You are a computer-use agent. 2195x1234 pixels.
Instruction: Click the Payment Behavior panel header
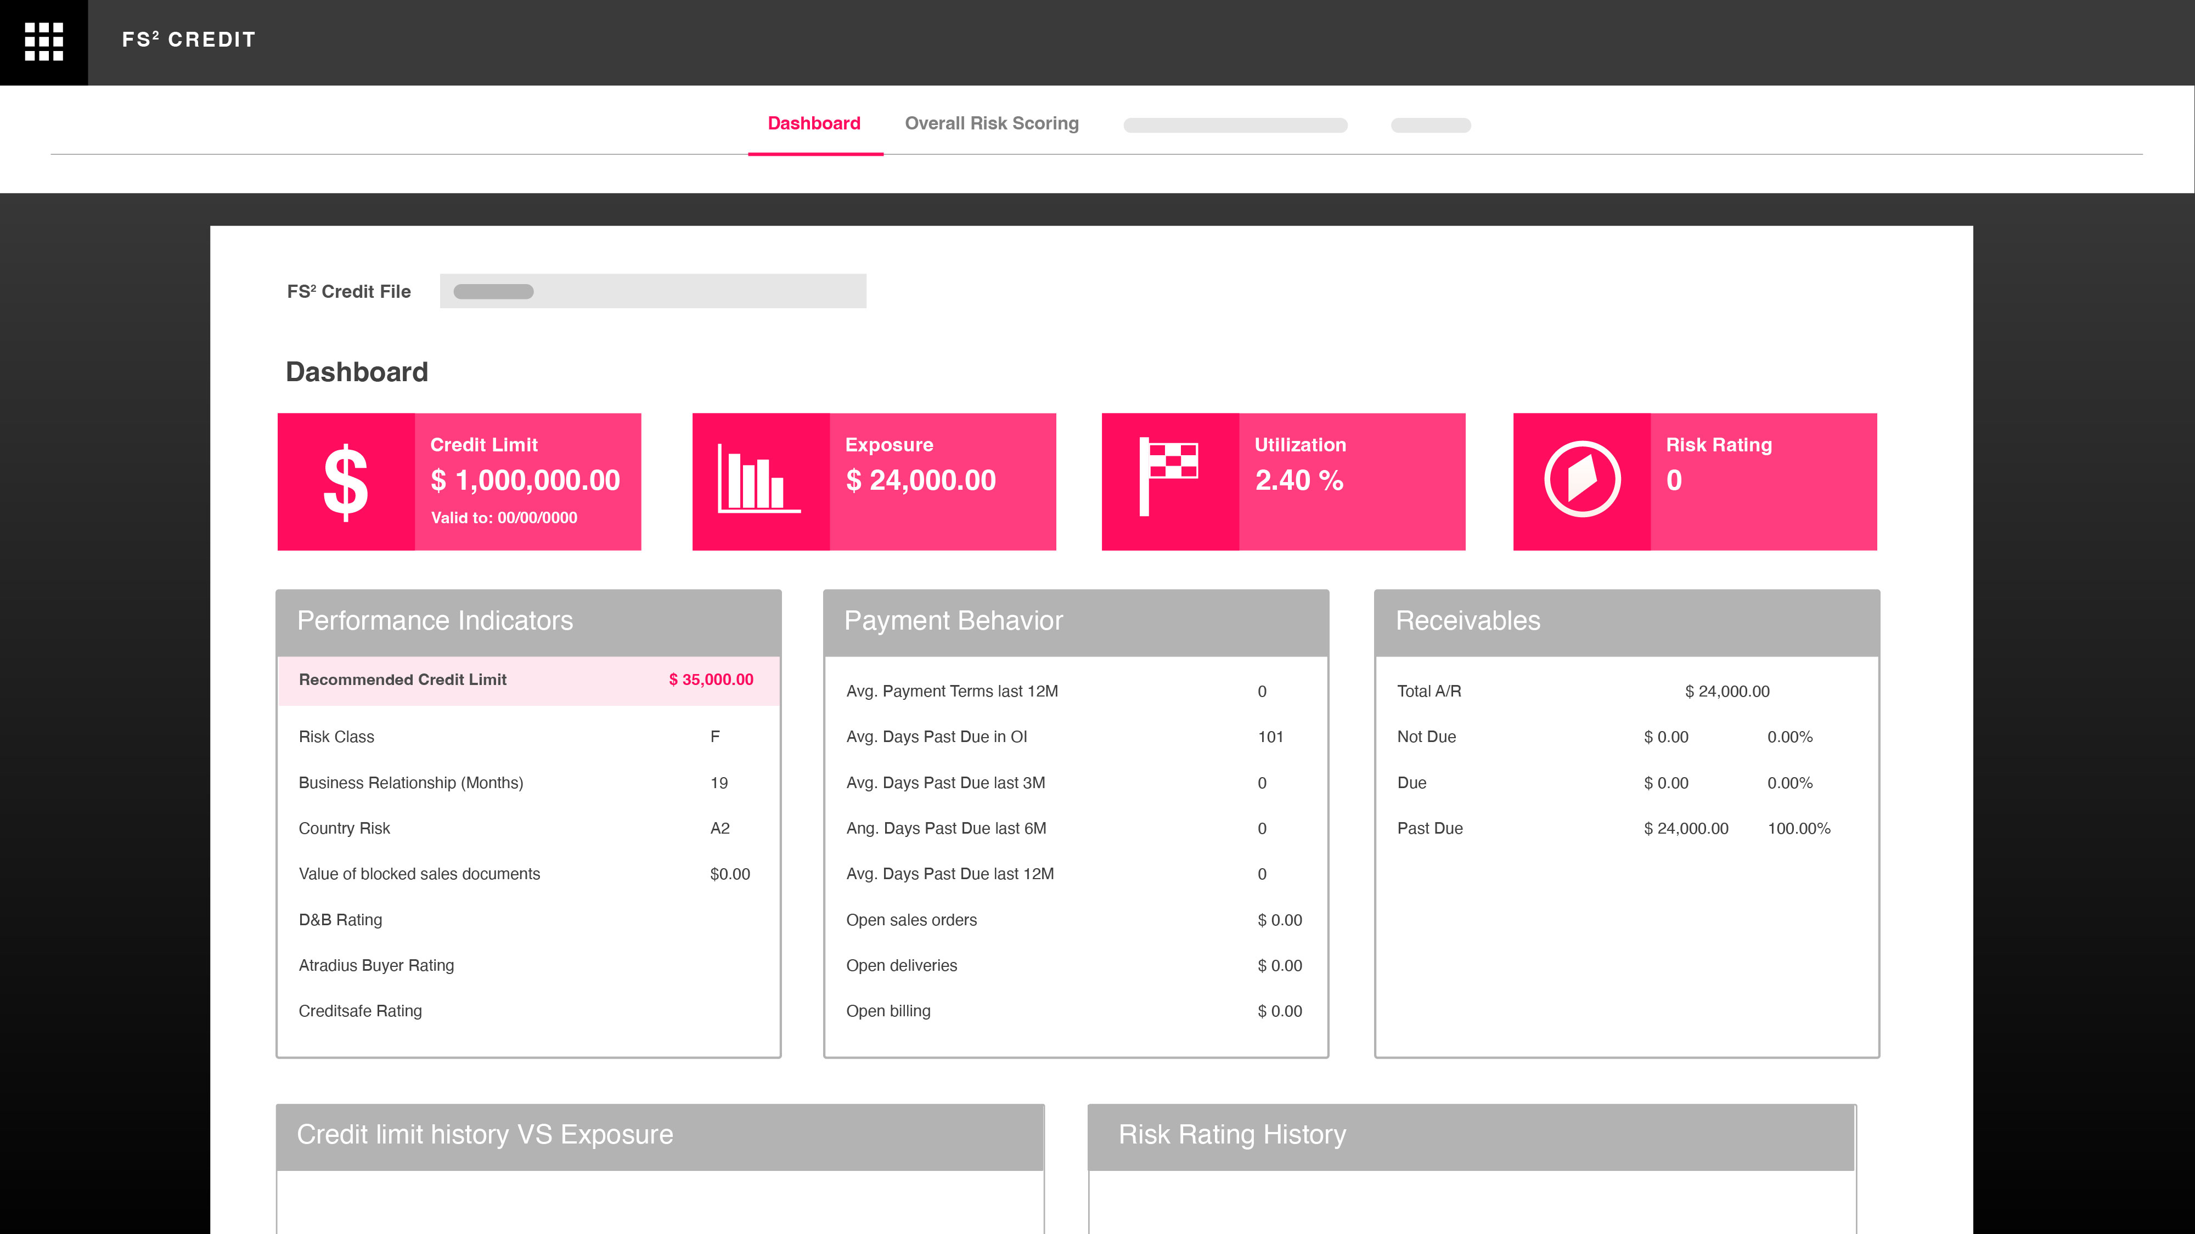[x=1076, y=622]
